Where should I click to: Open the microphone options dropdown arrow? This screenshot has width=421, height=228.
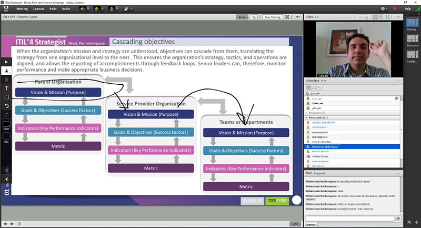(103, 9)
